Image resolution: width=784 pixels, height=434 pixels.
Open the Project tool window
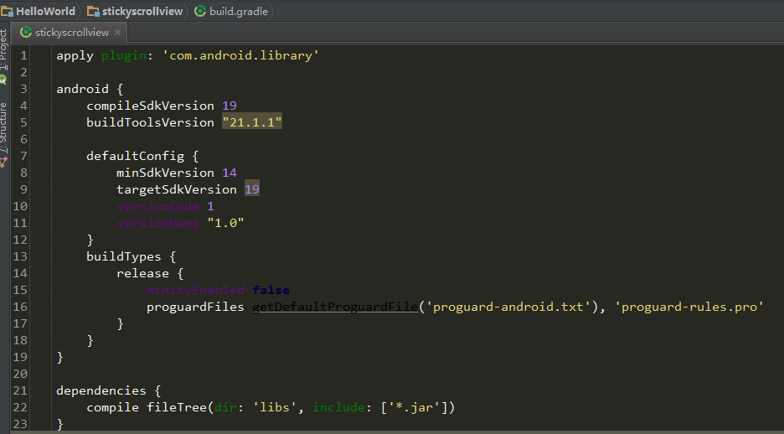tap(3, 50)
